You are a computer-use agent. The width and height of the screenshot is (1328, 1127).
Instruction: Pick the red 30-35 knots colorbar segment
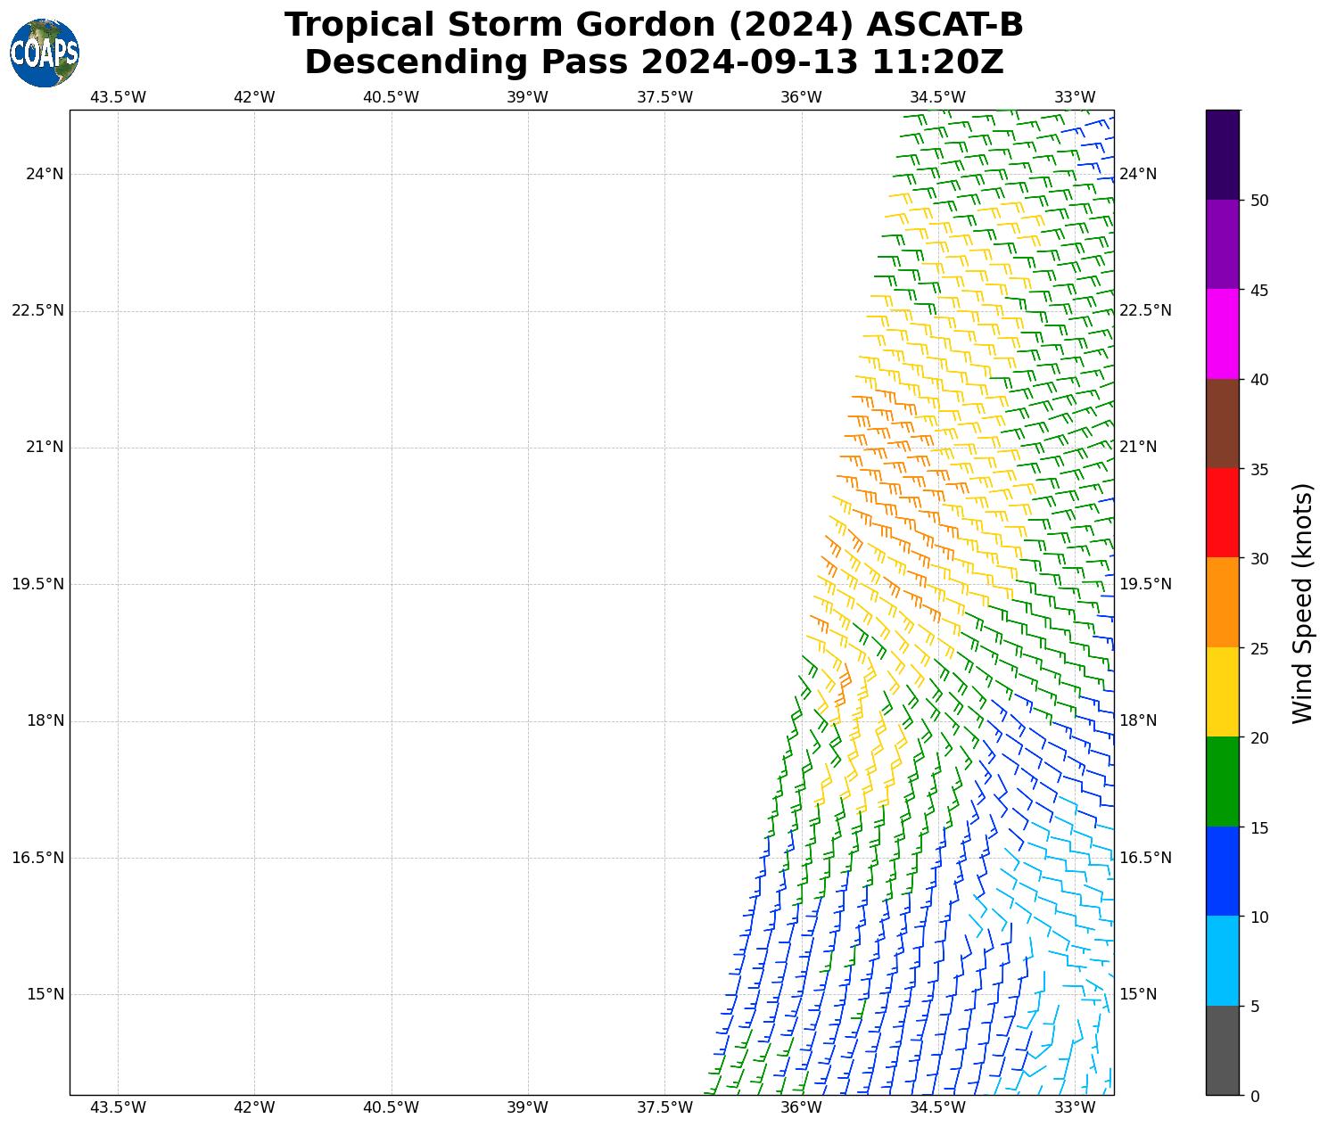pyautogui.click(x=1222, y=513)
